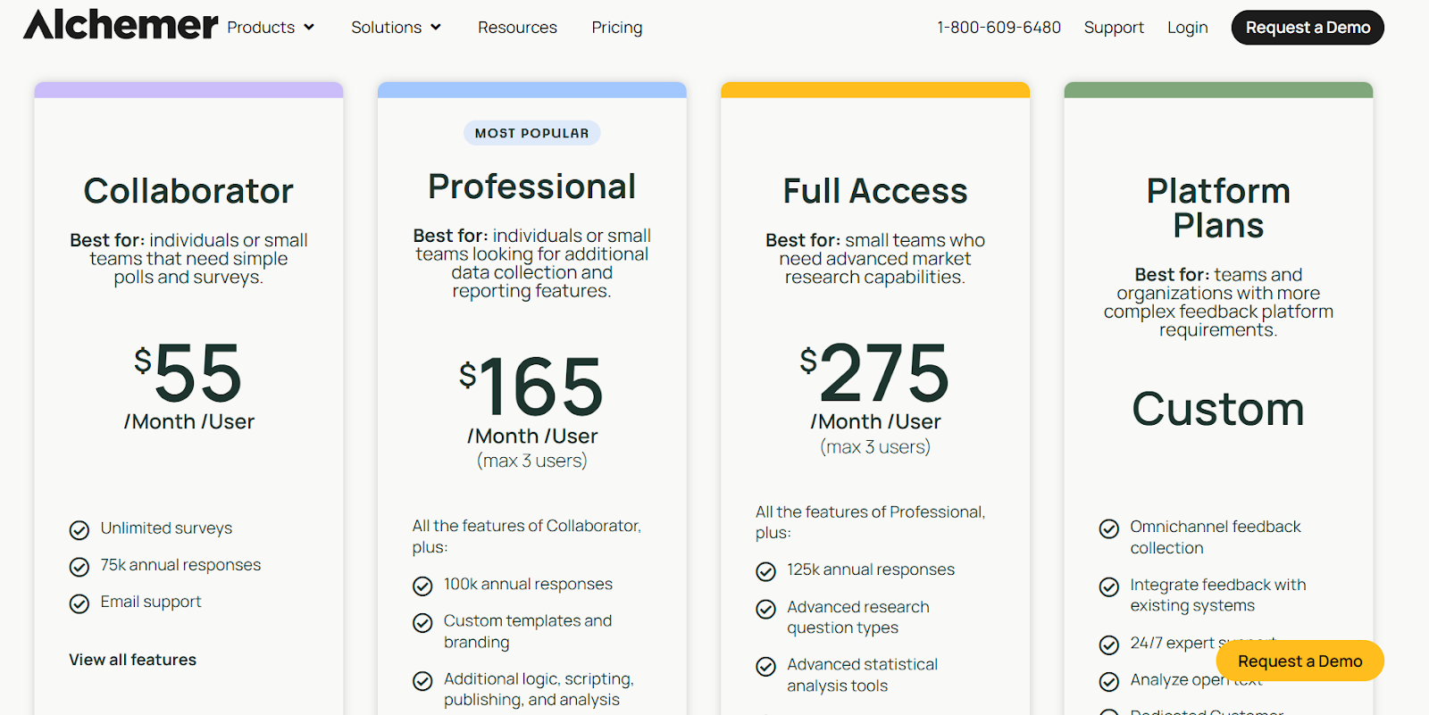Open View all features in Collaborator plan
Screen dimensions: 1429x715
pyautogui.click(x=132, y=660)
